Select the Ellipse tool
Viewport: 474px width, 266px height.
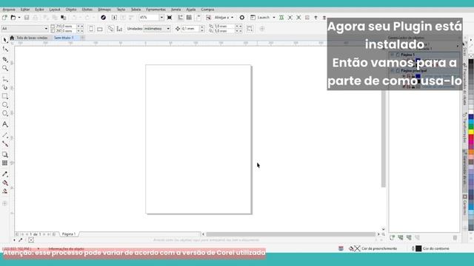(5, 105)
